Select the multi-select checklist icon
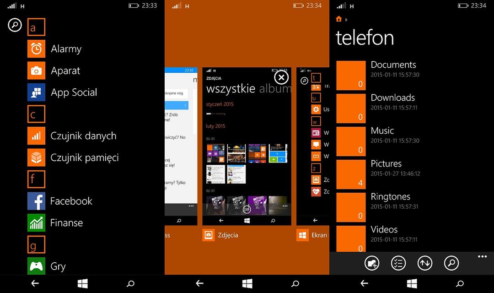 (x=398, y=263)
